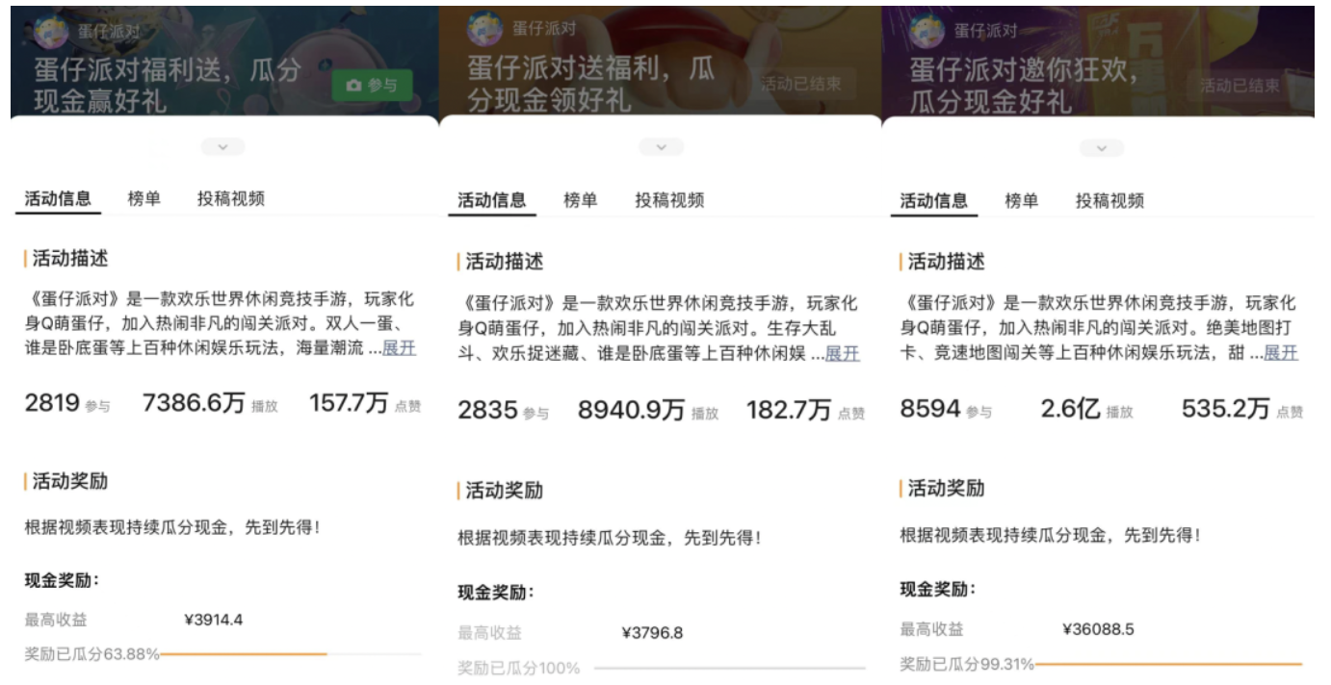
Task: Open 投稿视频 tab in the 福利送 activity
Action: click(x=231, y=199)
